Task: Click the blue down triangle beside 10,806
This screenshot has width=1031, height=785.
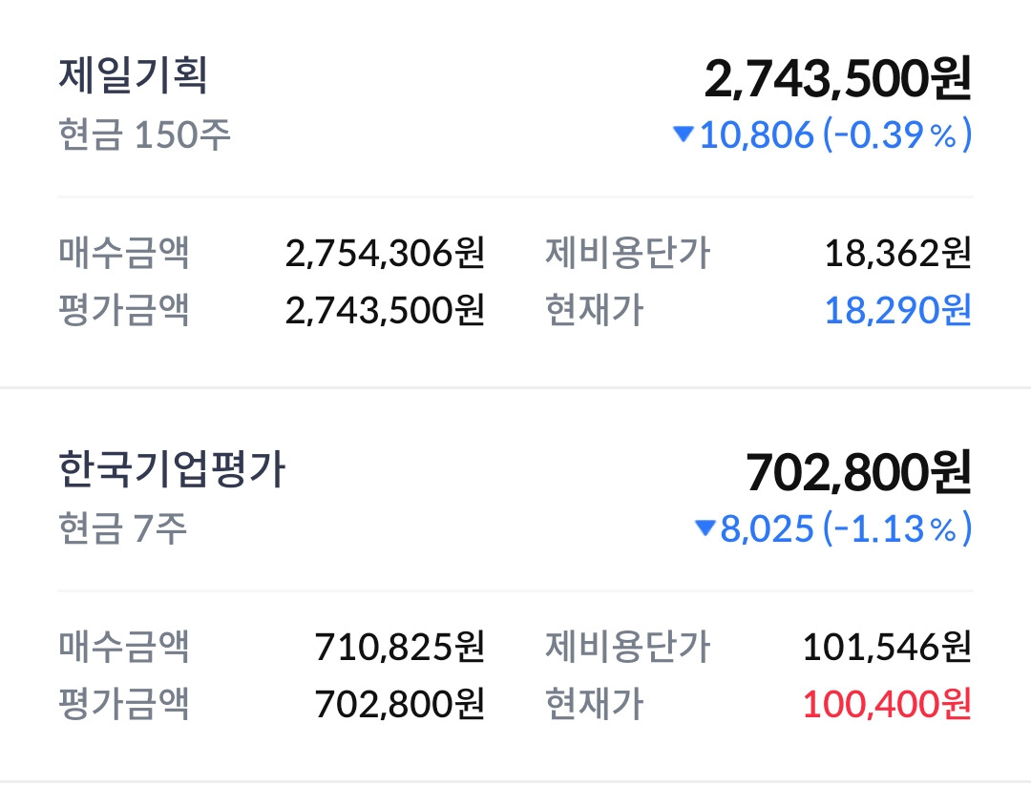Action: (684, 134)
